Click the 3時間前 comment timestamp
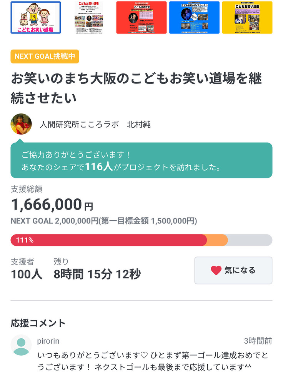283x376 pixels. [258, 341]
